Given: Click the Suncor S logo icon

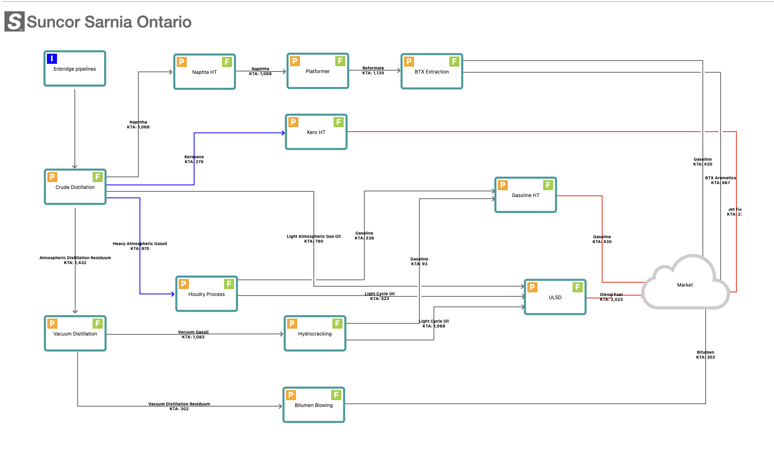Looking at the screenshot, I should [15, 21].
